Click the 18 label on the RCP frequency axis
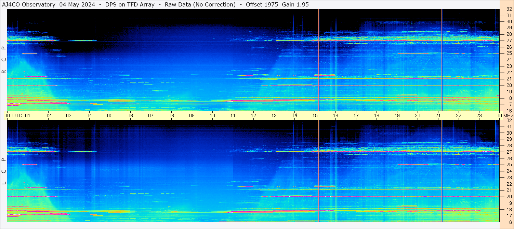This screenshot has width=514, height=229. (x=509, y=98)
